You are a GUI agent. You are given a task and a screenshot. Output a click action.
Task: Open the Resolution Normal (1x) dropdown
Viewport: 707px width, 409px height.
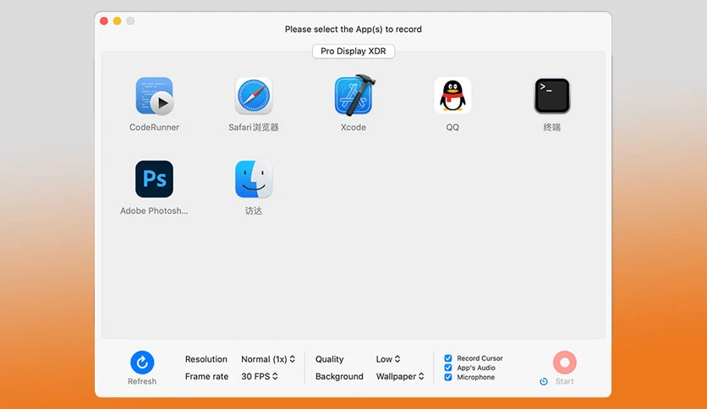coord(268,359)
